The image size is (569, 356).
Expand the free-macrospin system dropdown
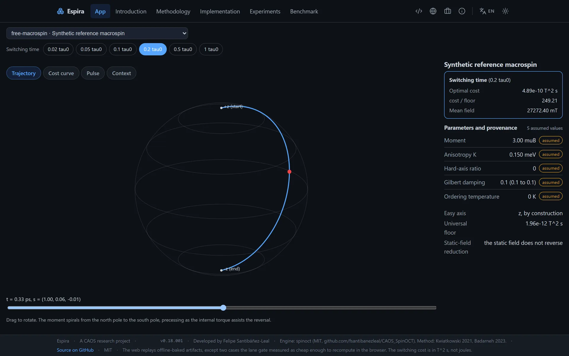[97, 33]
